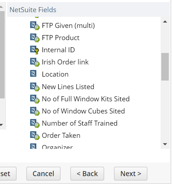Click the FTP Given (multi) field icon
The width and height of the screenshot is (172, 184).
(35, 25)
